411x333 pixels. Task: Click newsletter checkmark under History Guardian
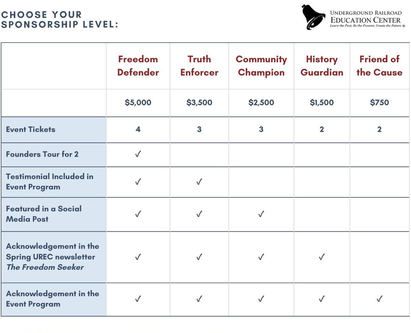[x=322, y=257]
